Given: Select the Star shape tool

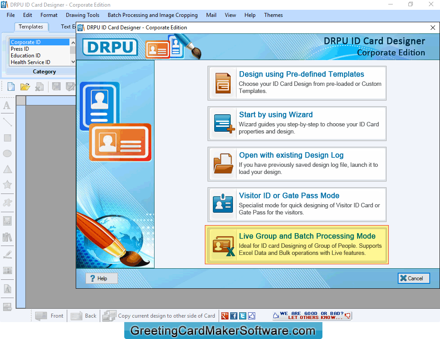Looking at the screenshot, I should tap(7, 185).
